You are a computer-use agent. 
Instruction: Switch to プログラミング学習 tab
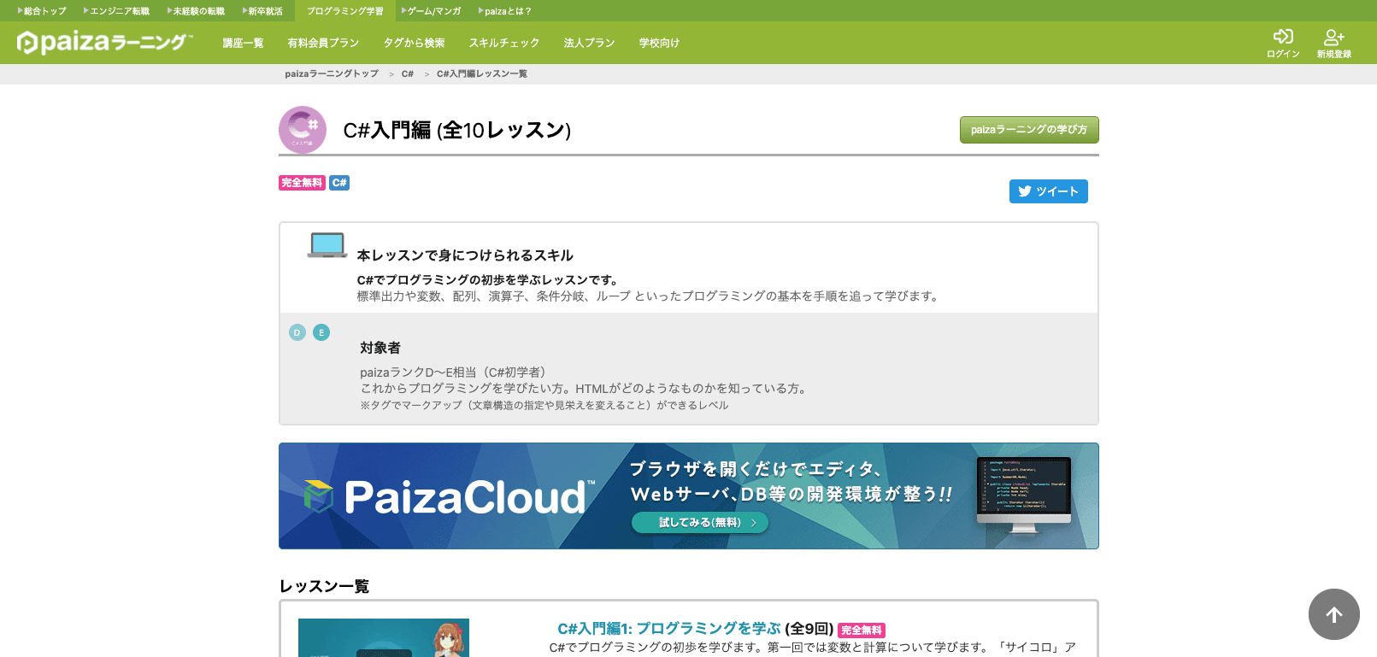coord(344,11)
